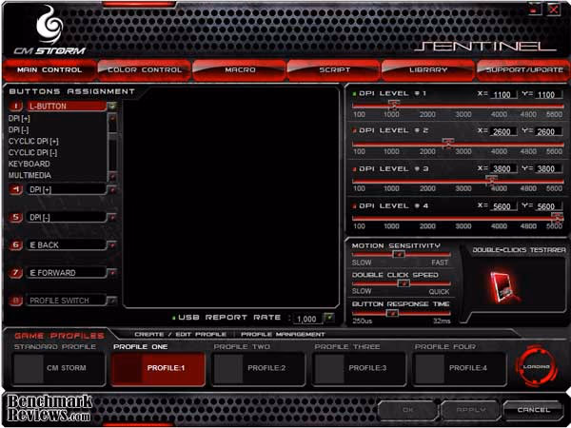571x428 pixels.
Task: Select PROFILE:2 game profile
Action: (259, 368)
